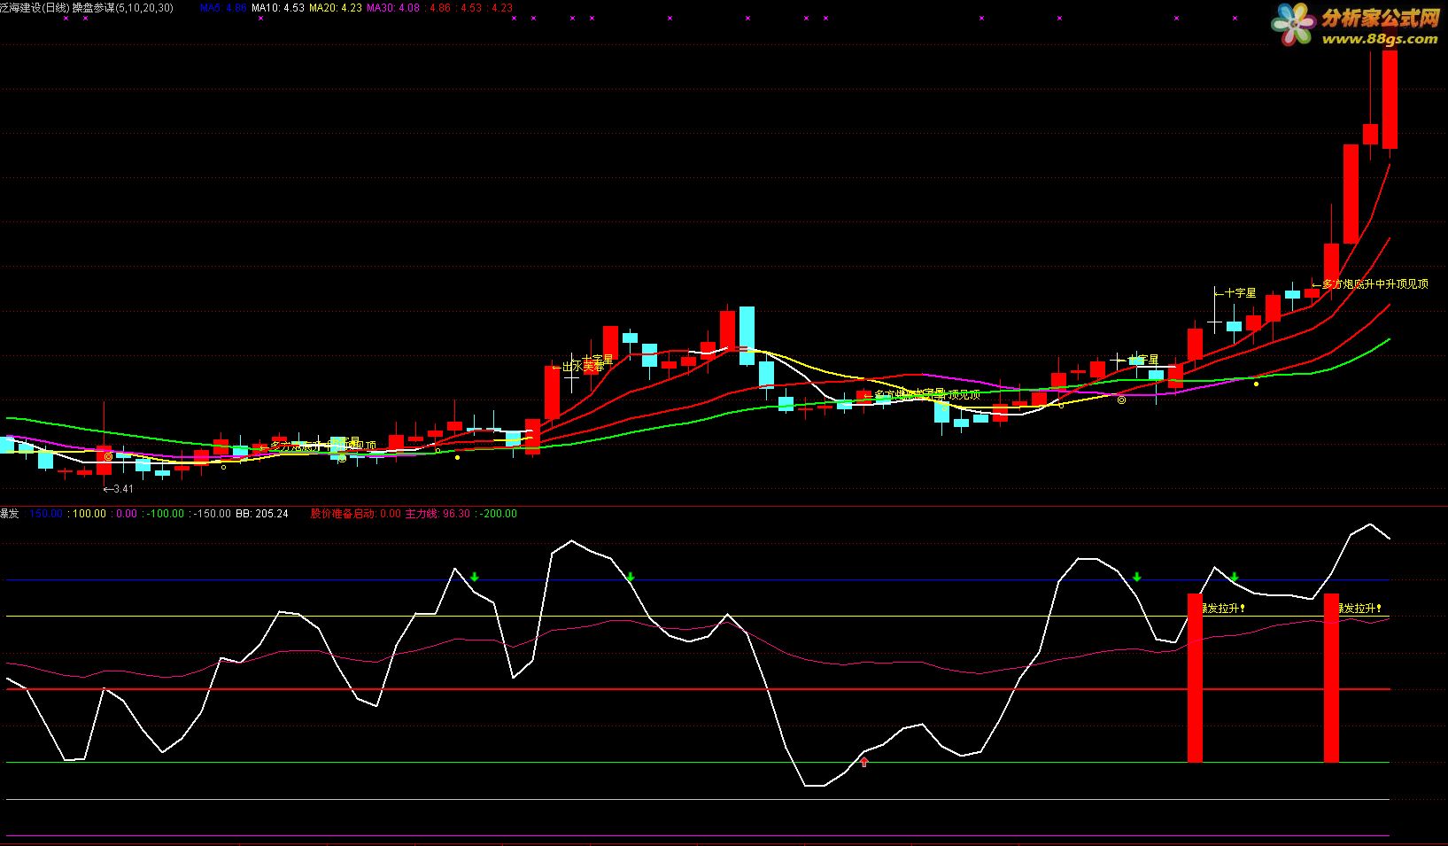The image size is (1448, 846).
Task: Select the large cyan candlestick at the mid-chart peak
Action: [x=747, y=336]
